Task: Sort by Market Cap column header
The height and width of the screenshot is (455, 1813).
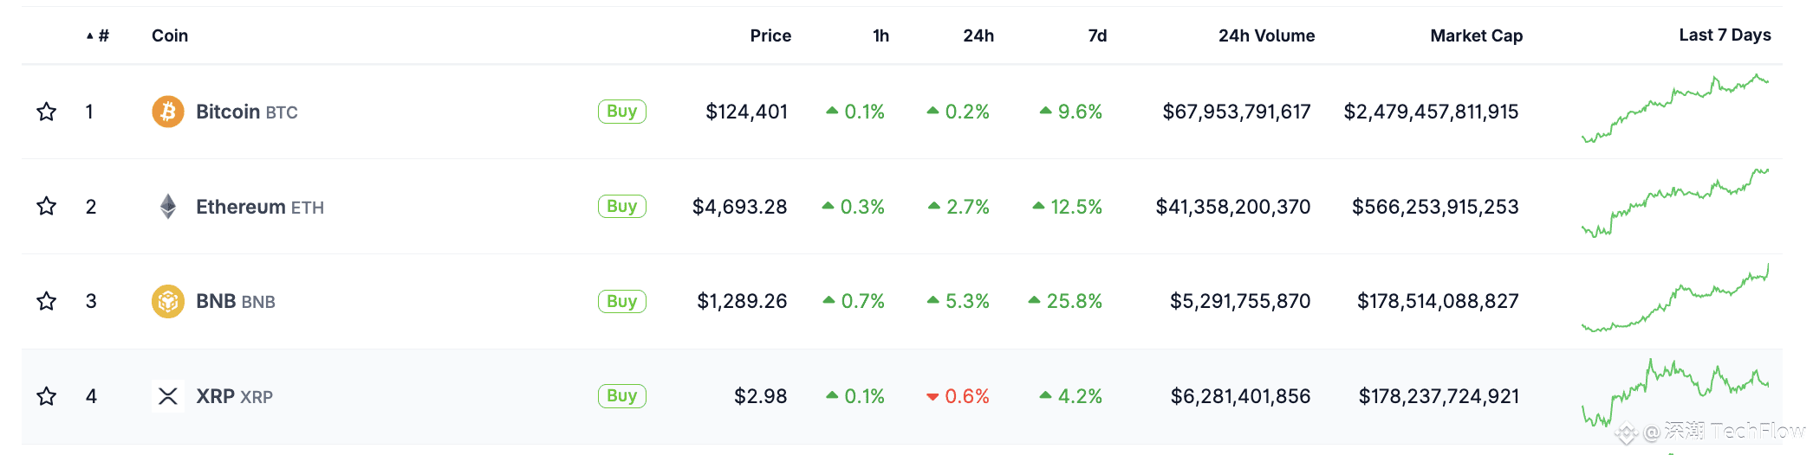Action: (1476, 35)
